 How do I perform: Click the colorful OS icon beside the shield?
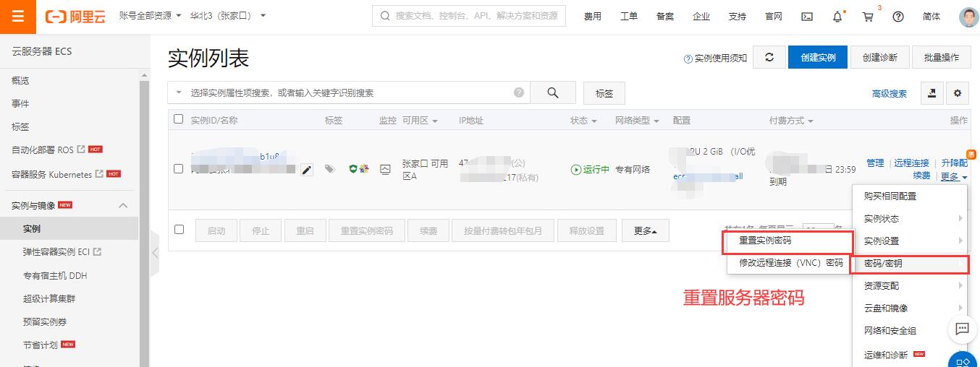364,169
